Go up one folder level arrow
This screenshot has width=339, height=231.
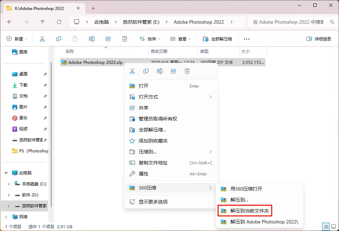point(42,22)
